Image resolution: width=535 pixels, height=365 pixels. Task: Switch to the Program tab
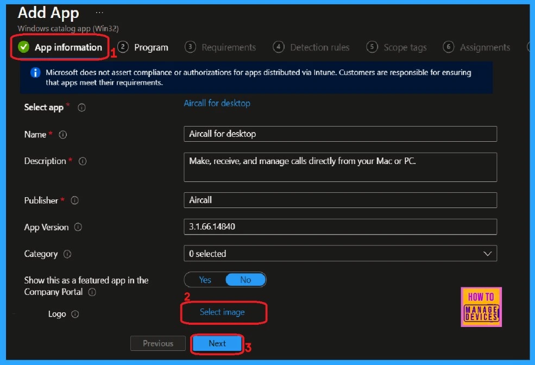143,47
